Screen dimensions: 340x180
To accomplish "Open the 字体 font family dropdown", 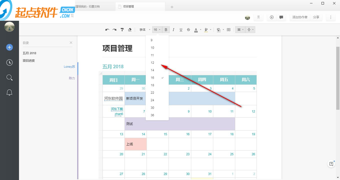I will pyautogui.click(x=145, y=30).
